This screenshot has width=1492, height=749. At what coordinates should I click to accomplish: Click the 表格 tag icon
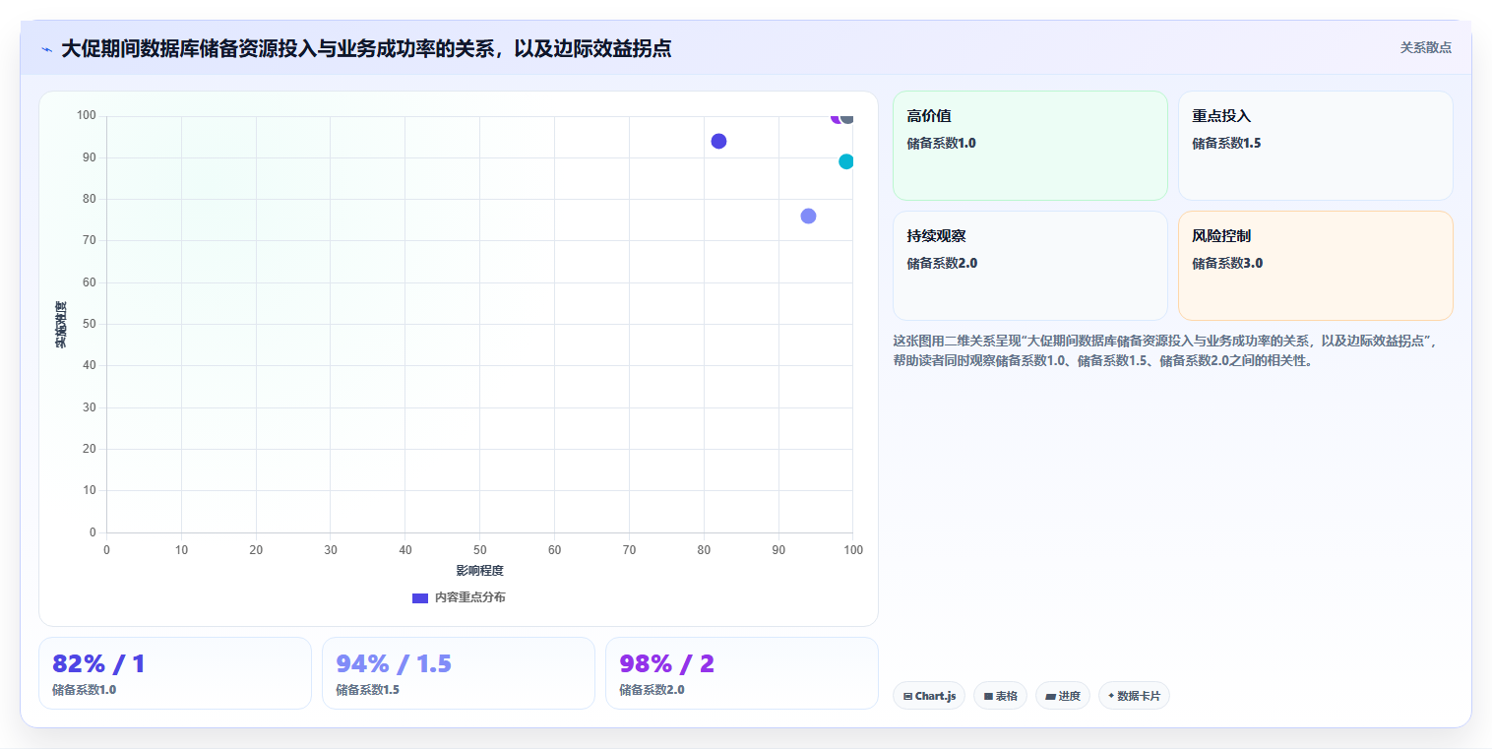[988, 696]
